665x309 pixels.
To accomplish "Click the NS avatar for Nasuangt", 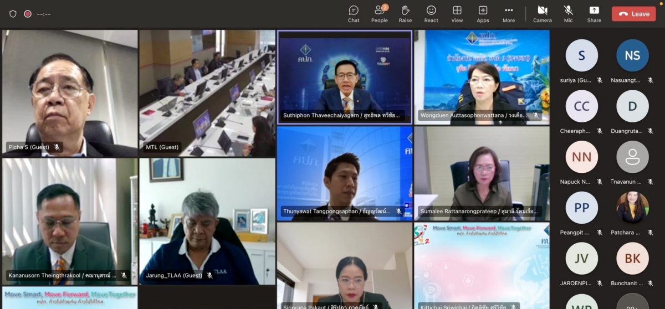I will [632, 55].
